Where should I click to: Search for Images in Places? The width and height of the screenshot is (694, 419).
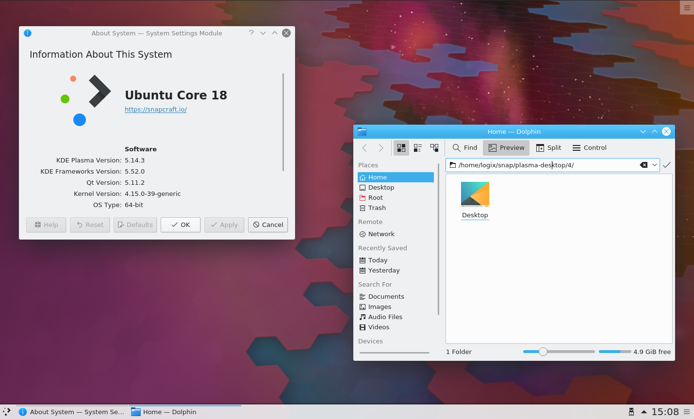point(396,307)
